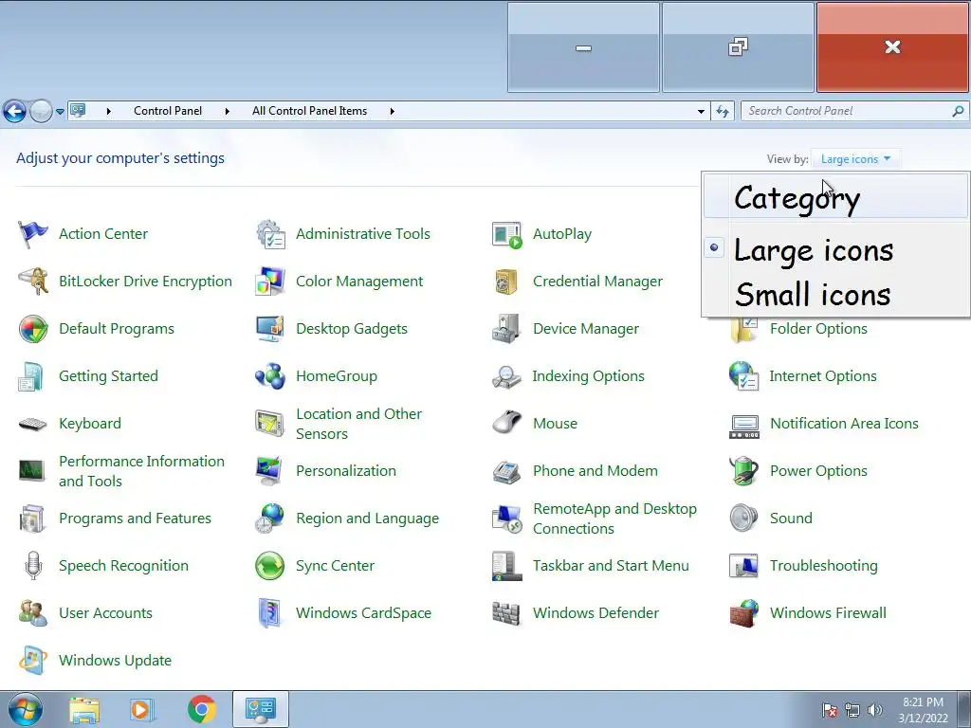
Task: Open the Keyboard icon
Action: [x=32, y=424]
